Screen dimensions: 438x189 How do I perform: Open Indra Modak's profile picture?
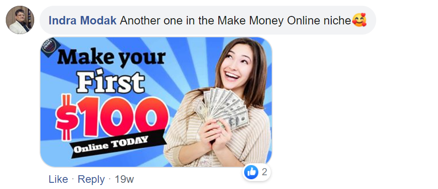(20, 20)
